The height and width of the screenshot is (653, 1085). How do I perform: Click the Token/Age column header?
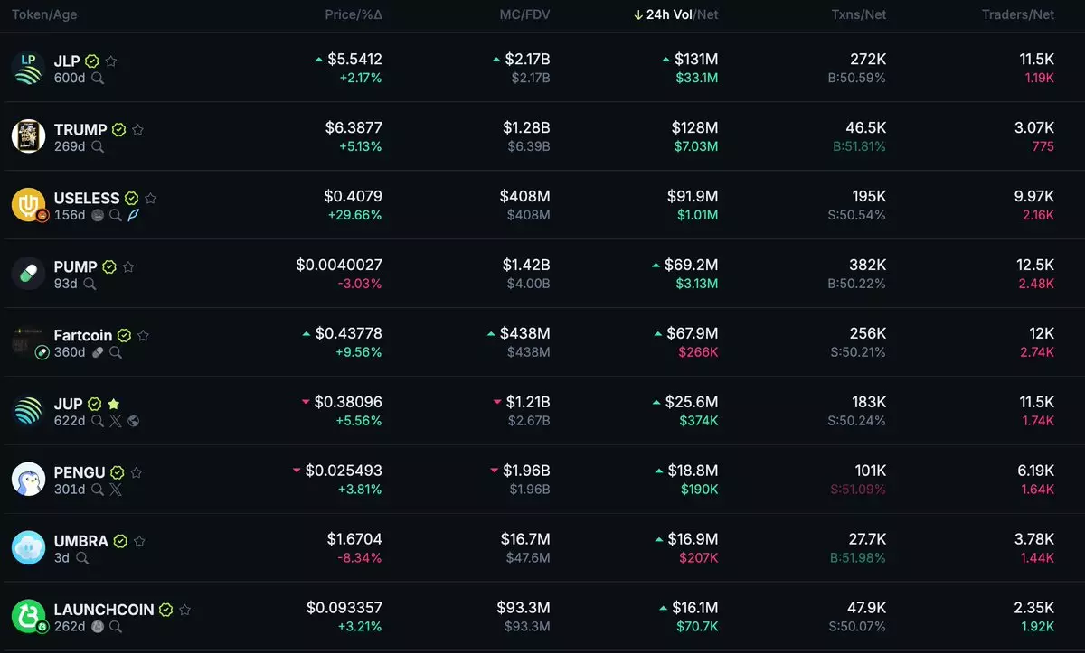[43, 14]
